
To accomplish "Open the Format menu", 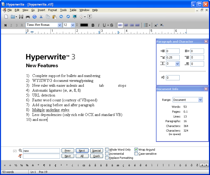I will pos(53,10).
